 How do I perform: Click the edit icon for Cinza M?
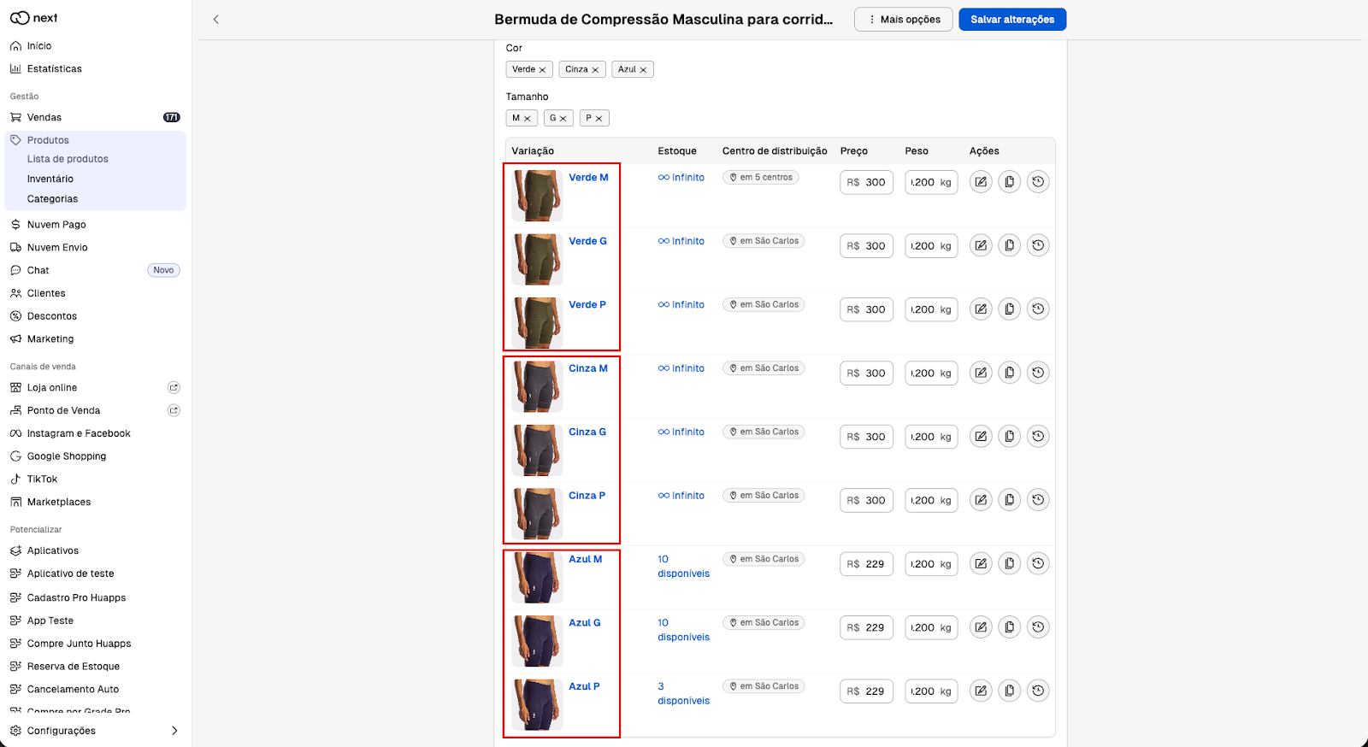coord(981,373)
